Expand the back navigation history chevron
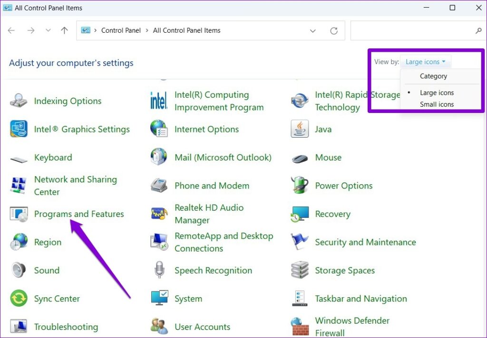487x338 pixels. point(48,30)
